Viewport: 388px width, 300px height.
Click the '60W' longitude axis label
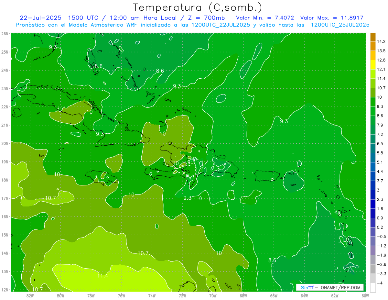[x=365, y=295]
